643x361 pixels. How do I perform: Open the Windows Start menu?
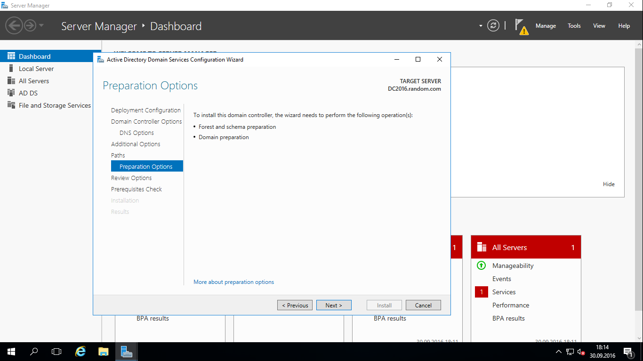pyautogui.click(x=11, y=352)
